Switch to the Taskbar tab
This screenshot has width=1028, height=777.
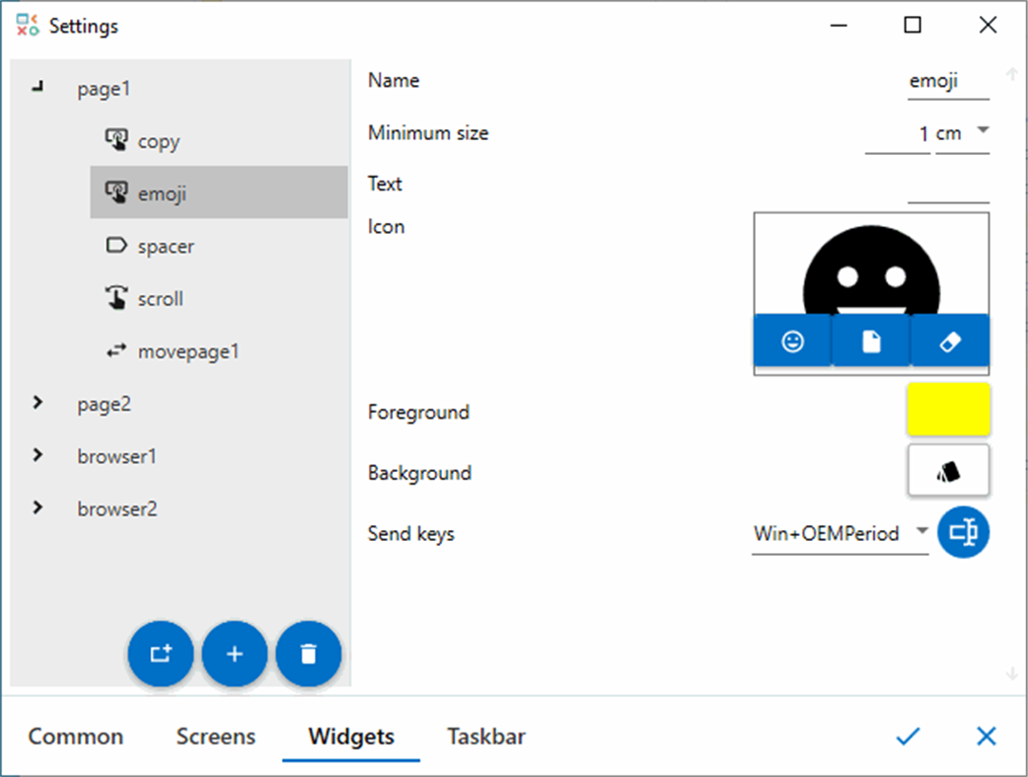pyautogui.click(x=485, y=737)
